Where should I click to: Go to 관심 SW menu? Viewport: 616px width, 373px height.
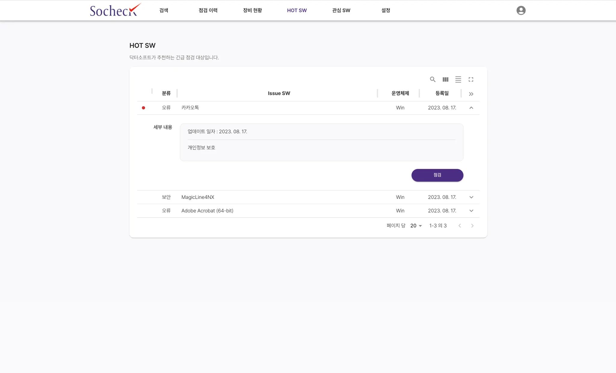point(341,11)
